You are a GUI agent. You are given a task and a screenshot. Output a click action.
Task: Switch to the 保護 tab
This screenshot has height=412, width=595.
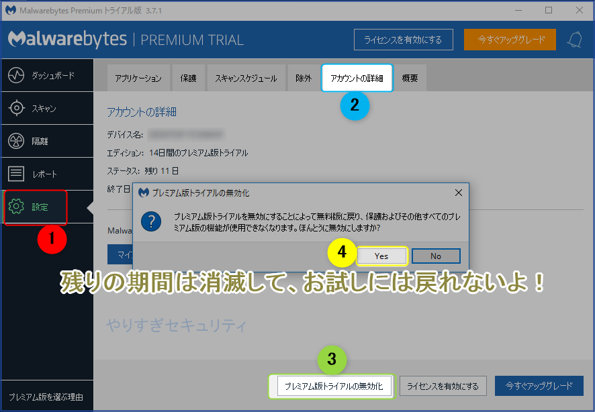pos(189,78)
